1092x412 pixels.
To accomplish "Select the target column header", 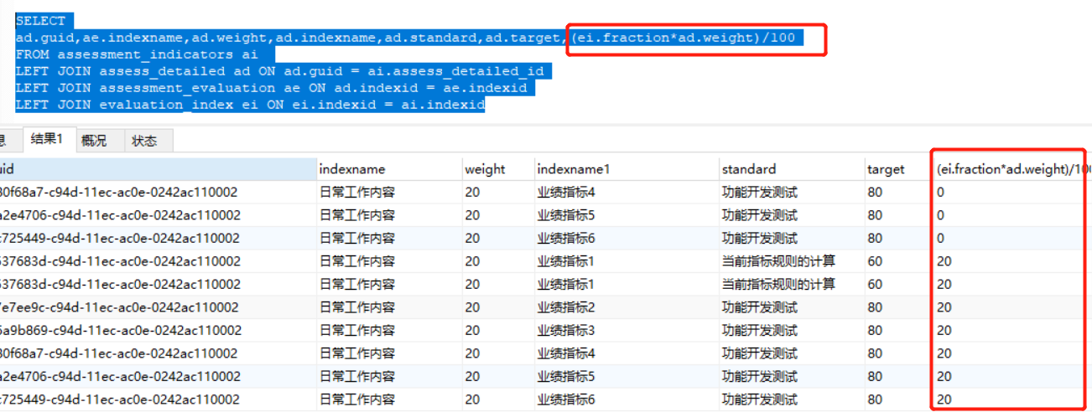I will tap(886, 169).
